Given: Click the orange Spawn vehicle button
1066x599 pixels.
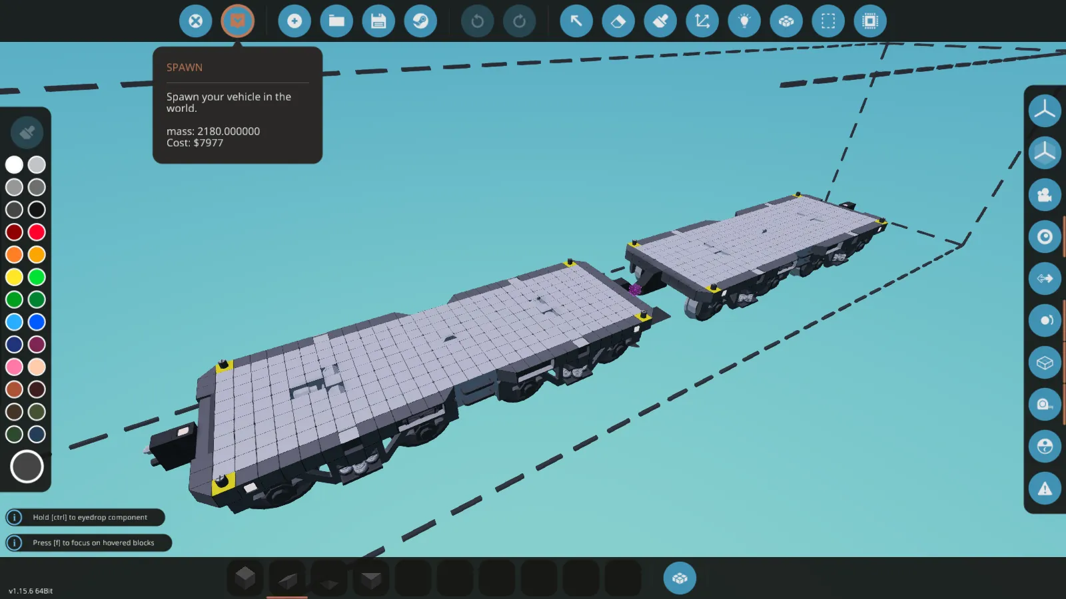Looking at the screenshot, I should [237, 21].
